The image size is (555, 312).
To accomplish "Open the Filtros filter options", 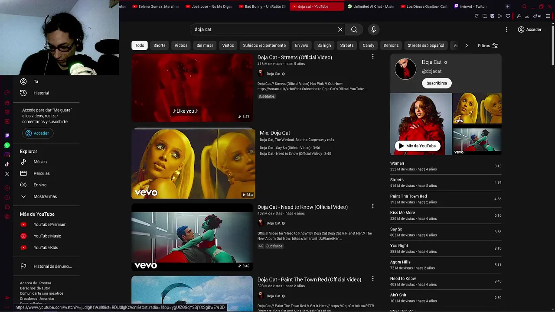I will (x=488, y=45).
